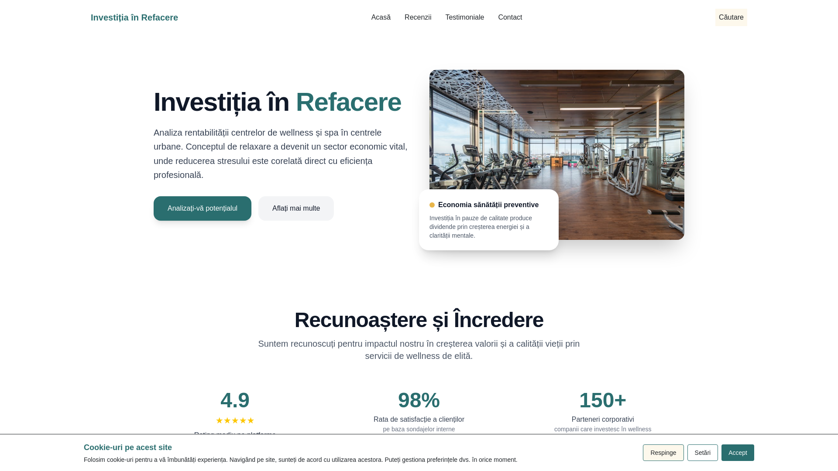
Task: Select the Contact menu item
Action: [x=510, y=17]
